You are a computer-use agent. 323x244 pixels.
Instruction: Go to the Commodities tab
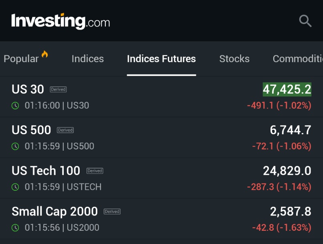click(297, 59)
